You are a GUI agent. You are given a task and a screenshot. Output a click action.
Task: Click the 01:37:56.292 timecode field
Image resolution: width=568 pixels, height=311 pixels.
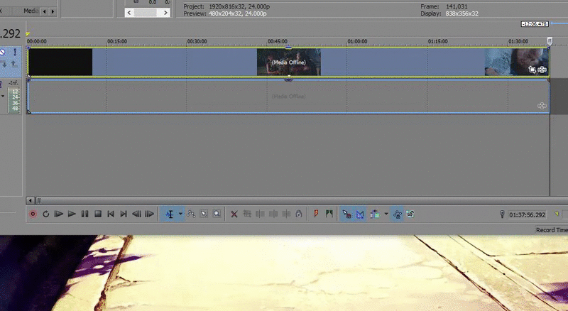(526, 214)
